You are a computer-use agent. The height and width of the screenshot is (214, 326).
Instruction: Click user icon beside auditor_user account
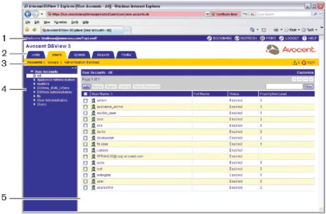(93, 113)
